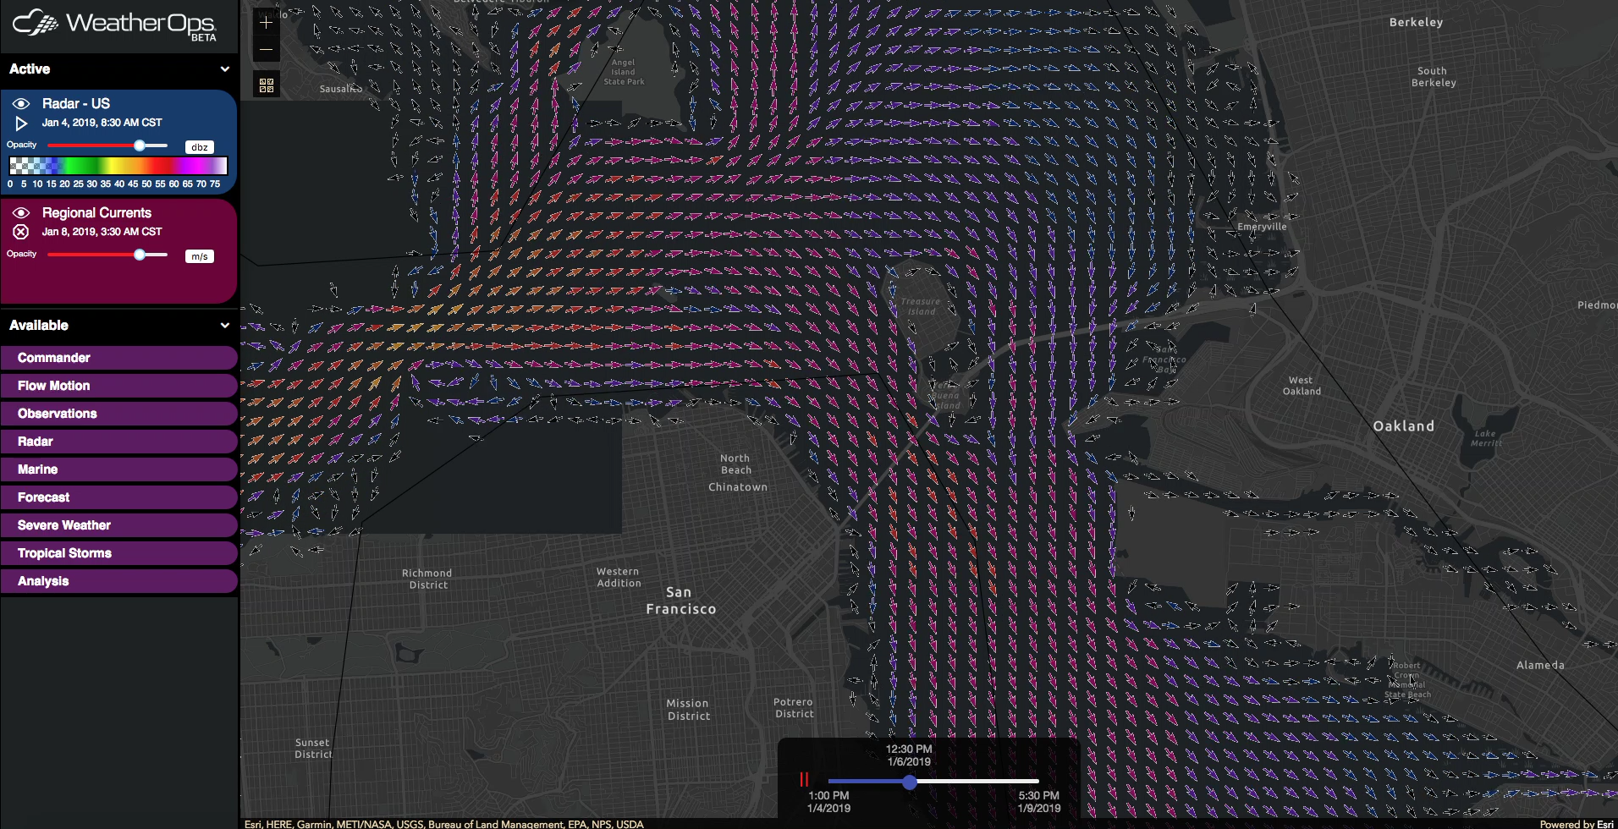Pause the timeline playback
The image size is (1618, 829).
(x=805, y=778)
